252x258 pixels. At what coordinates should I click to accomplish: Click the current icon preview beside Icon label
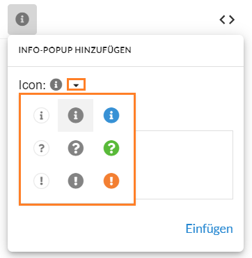click(x=56, y=84)
